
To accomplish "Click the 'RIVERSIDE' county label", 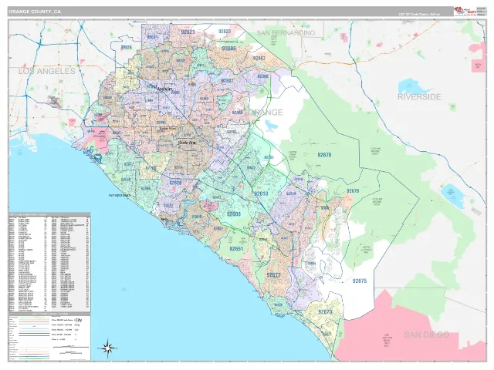I will (x=419, y=96).
